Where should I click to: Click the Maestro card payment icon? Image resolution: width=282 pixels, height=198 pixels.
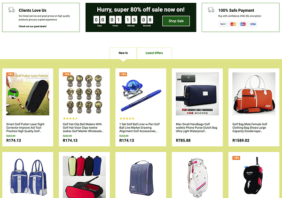pos(243,24)
